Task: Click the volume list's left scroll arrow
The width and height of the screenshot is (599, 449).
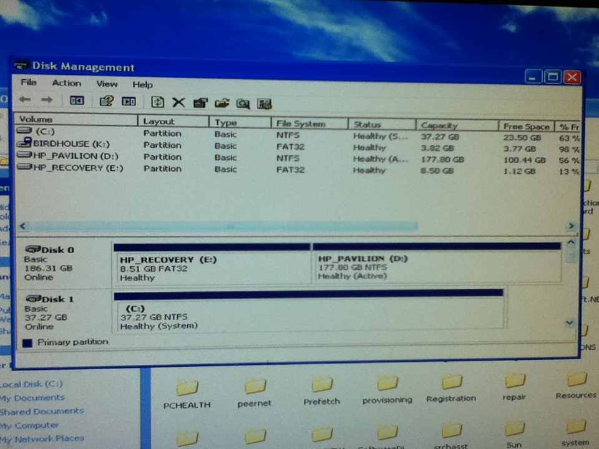Action: (x=22, y=226)
